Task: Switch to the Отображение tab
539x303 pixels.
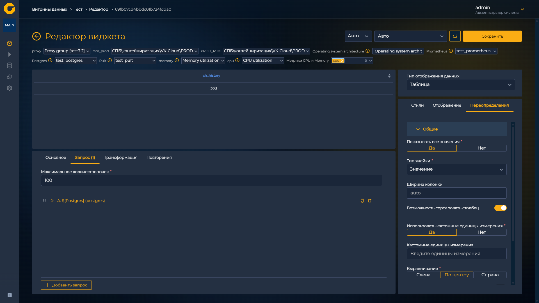Action: [x=447, y=105]
